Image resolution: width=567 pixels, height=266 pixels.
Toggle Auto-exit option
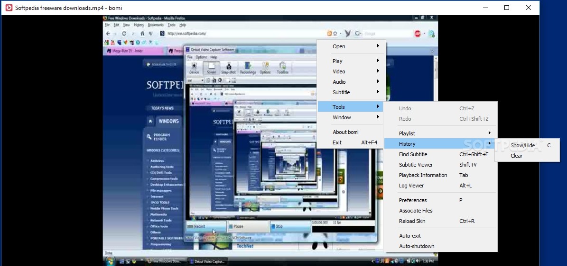coord(440,236)
